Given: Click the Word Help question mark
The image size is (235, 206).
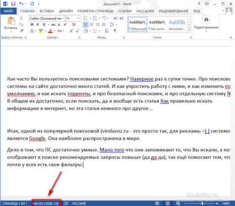Looking at the screenshot, I should 199,4.
